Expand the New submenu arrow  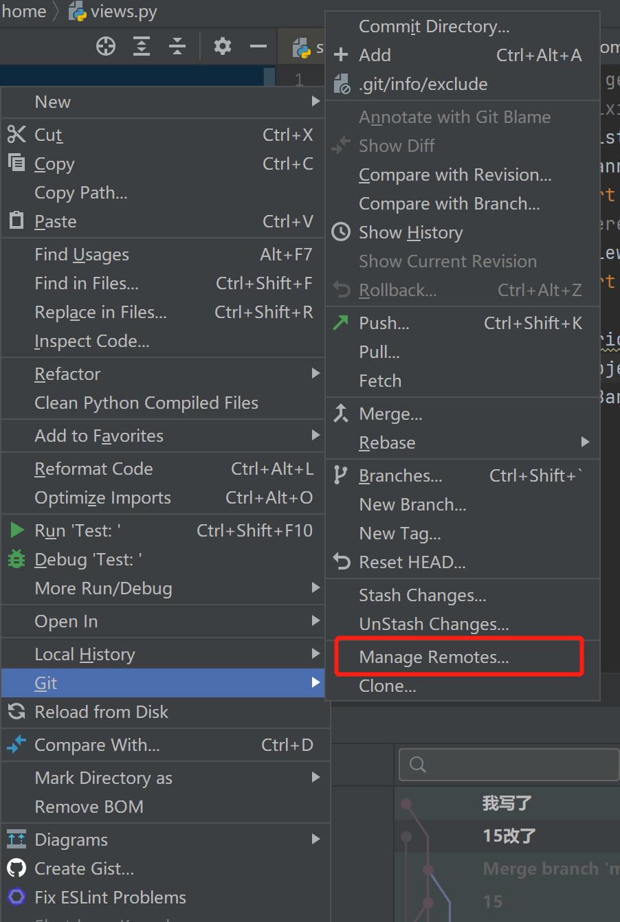point(315,102)
